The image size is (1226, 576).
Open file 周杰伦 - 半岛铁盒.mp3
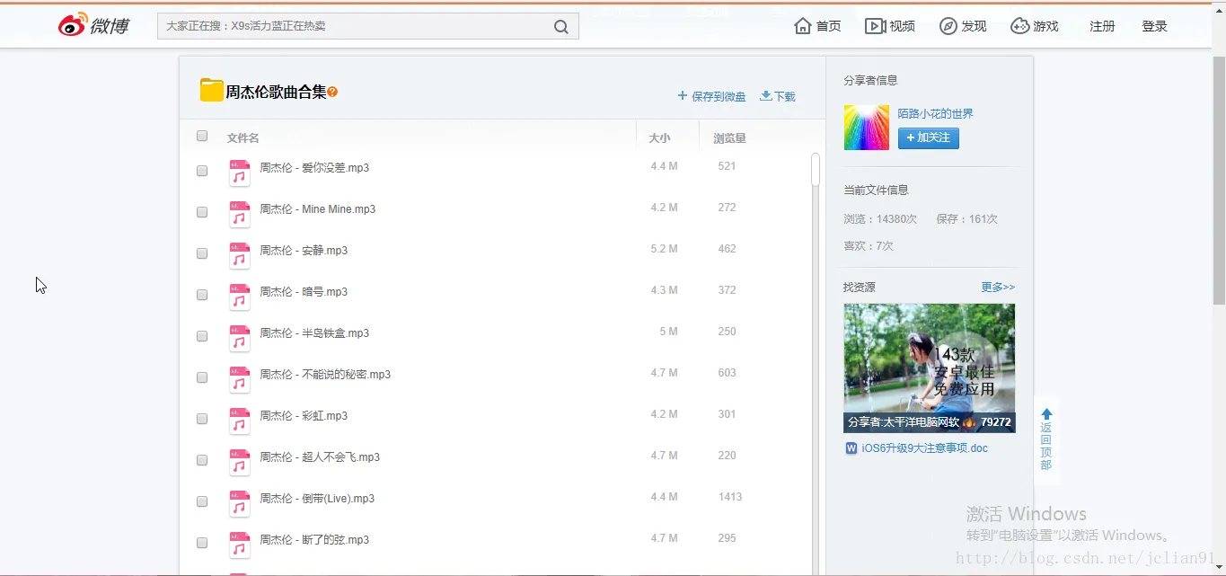(314, 333)
